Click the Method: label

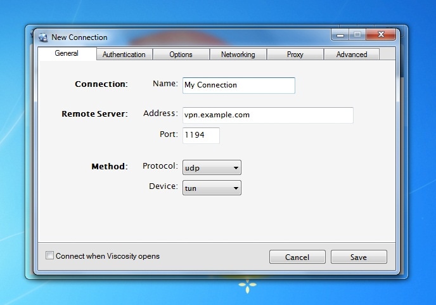[110, 166]
